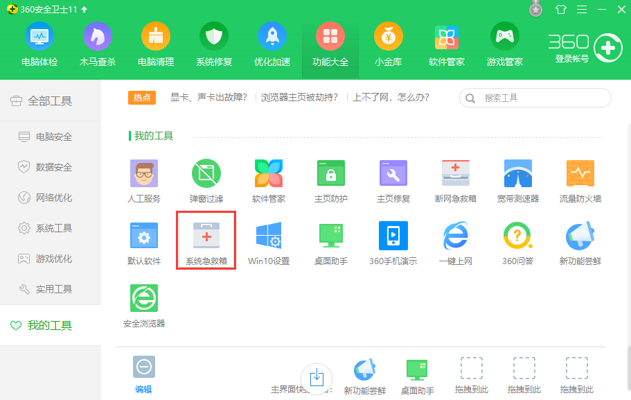The image size is (631, 400).
Task: Select 全部工具 in sidebar
Action: pos(51,101)
